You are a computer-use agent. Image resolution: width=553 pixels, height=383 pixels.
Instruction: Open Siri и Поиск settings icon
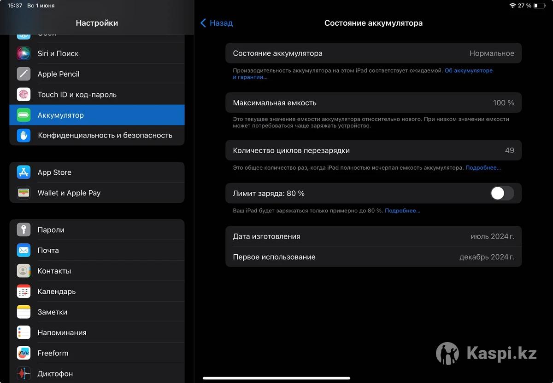[x=24, y=53]
